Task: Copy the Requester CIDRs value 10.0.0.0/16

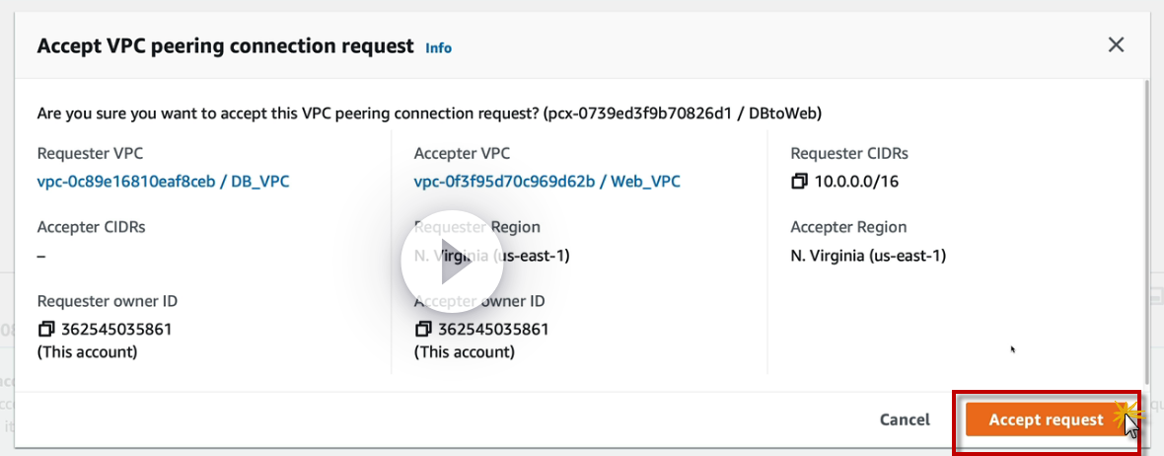Action: 799,182
